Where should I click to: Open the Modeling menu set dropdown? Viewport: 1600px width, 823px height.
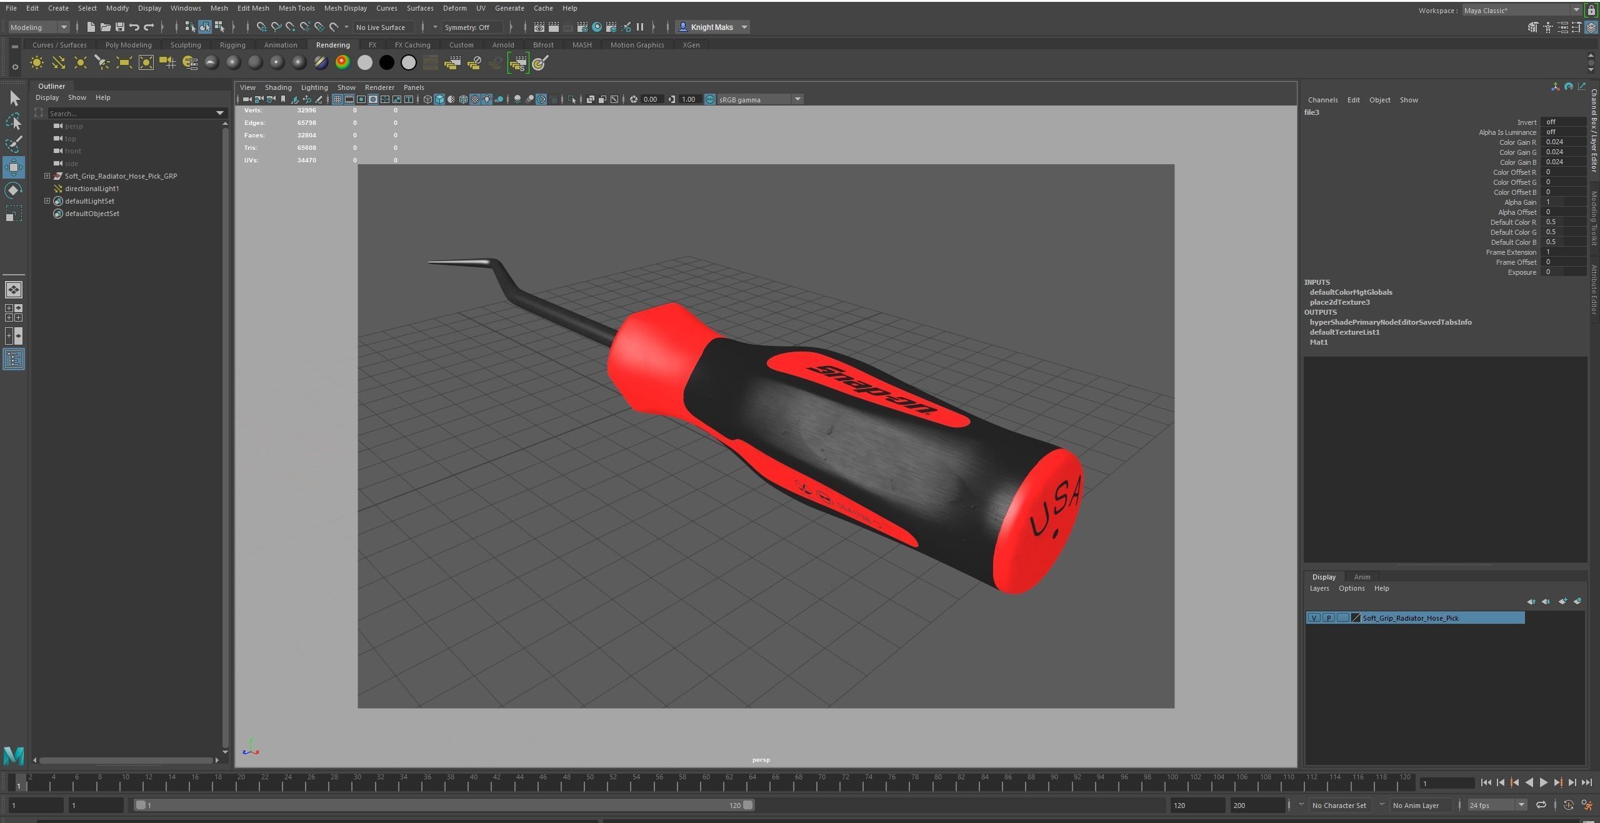point(38,27)
